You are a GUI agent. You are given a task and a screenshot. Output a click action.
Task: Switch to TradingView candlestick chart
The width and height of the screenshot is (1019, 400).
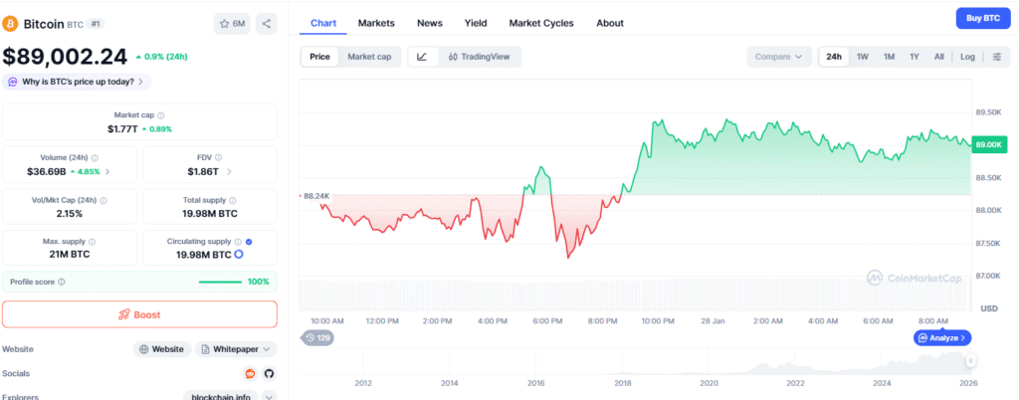(x=479, y=57)
